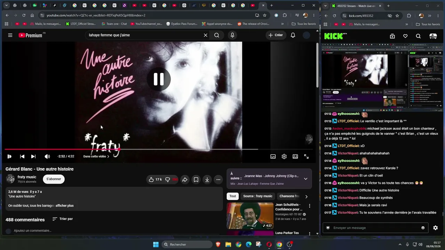Open File Explorer from the taskbar
The height and width of the screenshot is (250, 445).
tap(228, 244)
